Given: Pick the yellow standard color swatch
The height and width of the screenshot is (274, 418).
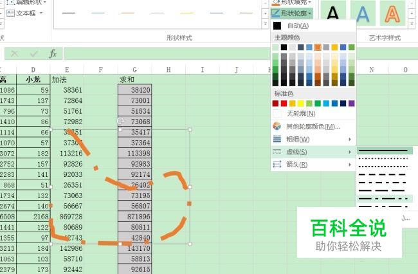Looking at the screenshot, I should click(301, 104).
